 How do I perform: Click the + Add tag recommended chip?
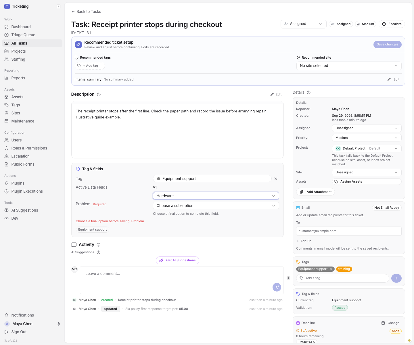90,66
